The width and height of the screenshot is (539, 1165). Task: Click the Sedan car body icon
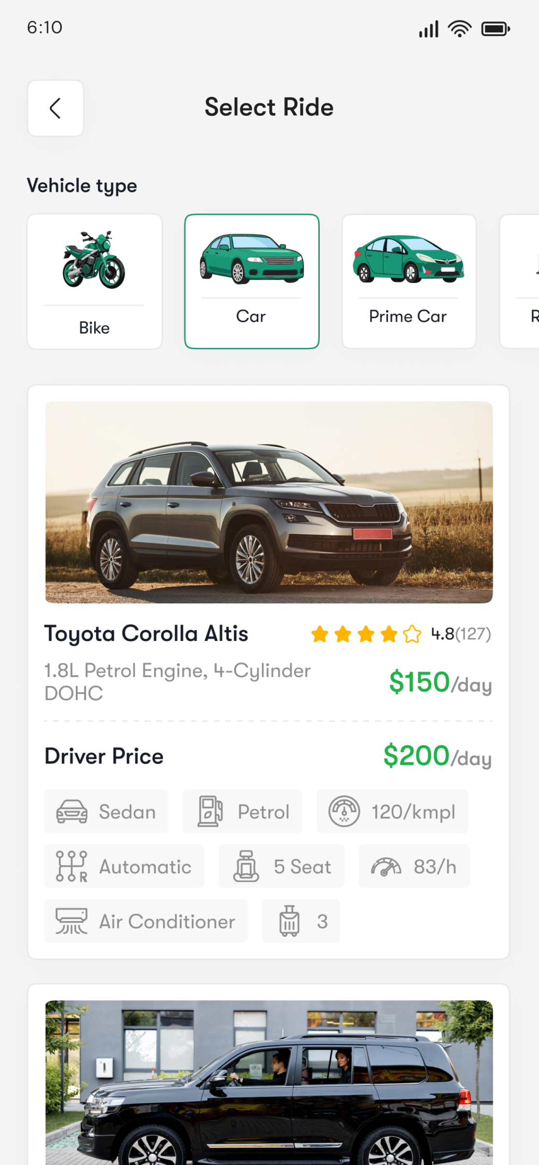tap(72, 811)
